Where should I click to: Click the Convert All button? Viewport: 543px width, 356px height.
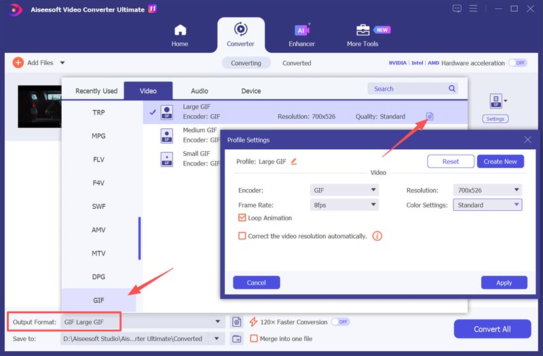[492, 329]
